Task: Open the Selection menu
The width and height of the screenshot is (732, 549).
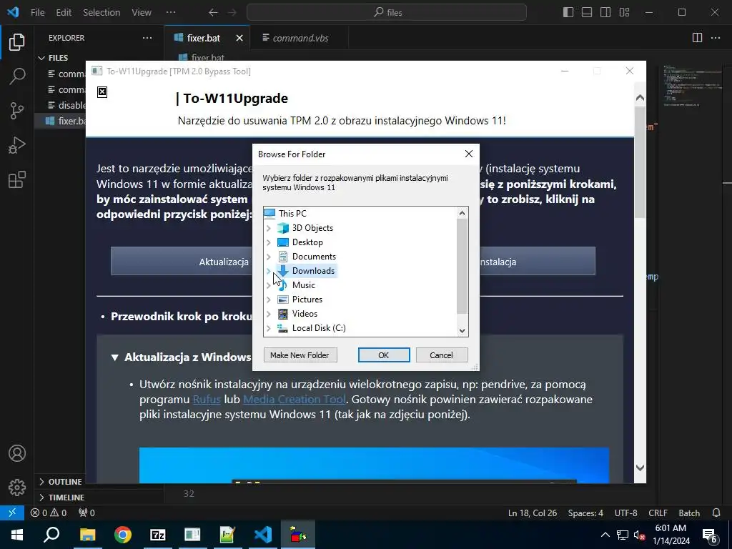Action: click(x=102, y=13)
